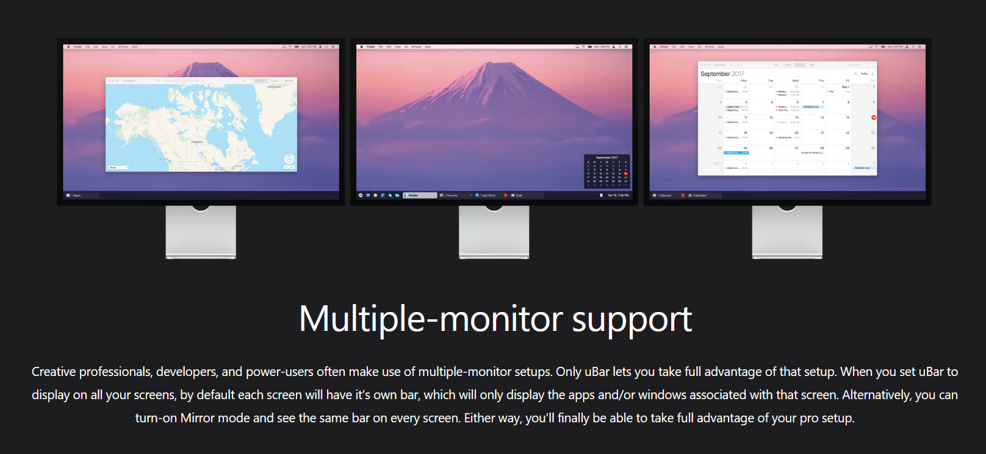
Task: Click the Calculator item on right screen's bar
Action: pyautogui.click(x=697, y=196)
